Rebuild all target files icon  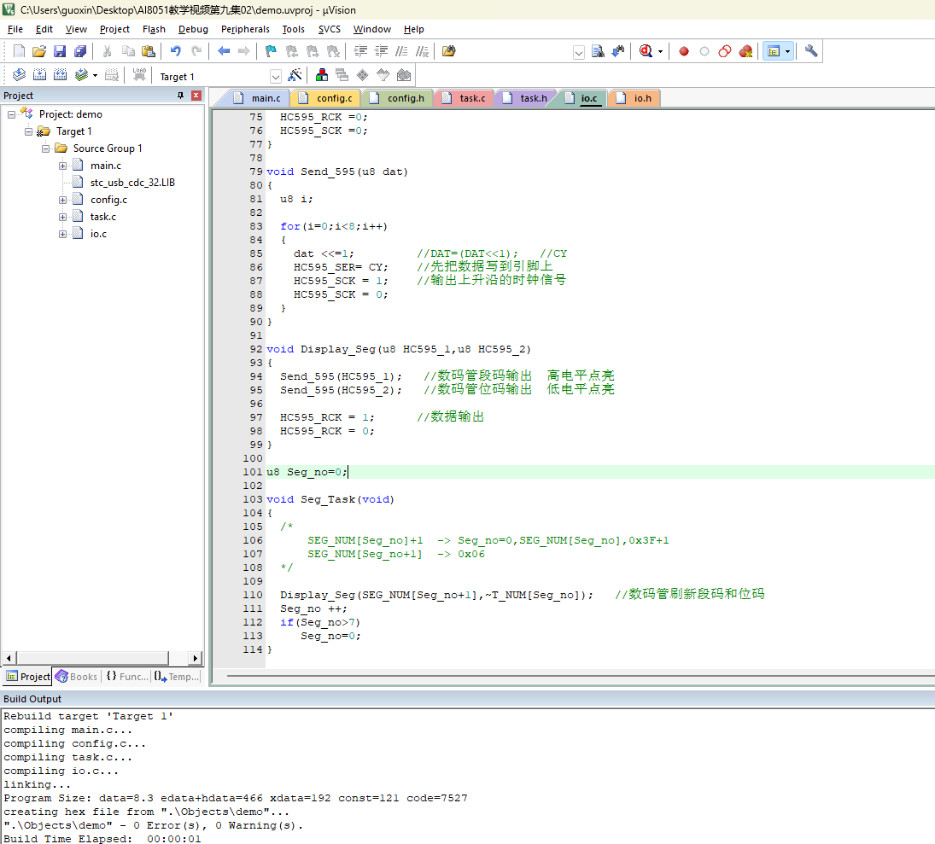pyautogui.click(x=61, y=75)
